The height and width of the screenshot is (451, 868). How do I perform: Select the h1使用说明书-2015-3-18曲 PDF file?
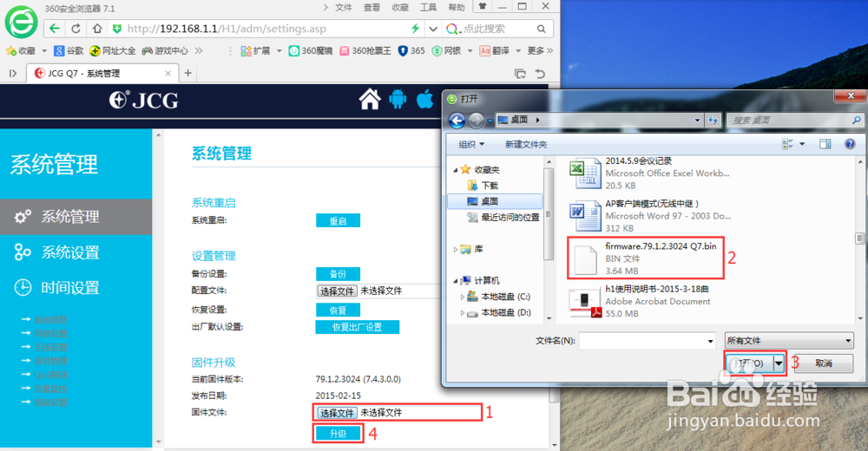(642, 301)
